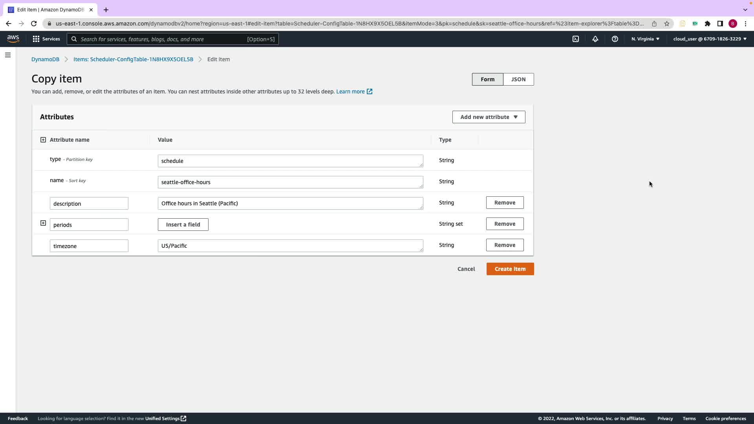Screen dimensions: 754x424
Task: Open the notifications bell icon
Action: [x=595, y=39]
